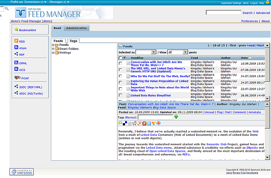Click the 'next' pagination link
This screenshot has width=271, height=178.
click(251, 45)
